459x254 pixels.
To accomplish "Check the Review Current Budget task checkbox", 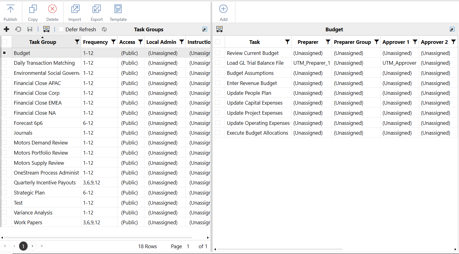I will (x=218, y=53).
